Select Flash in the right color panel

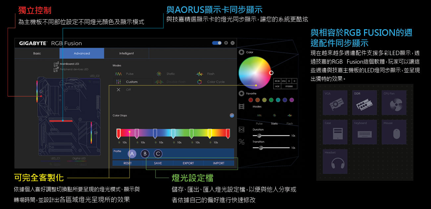(290, 119)
